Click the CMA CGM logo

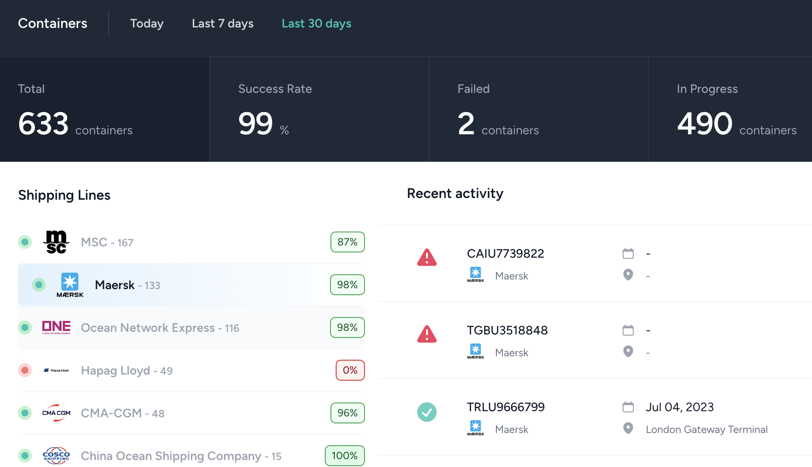tap(56, 413)
